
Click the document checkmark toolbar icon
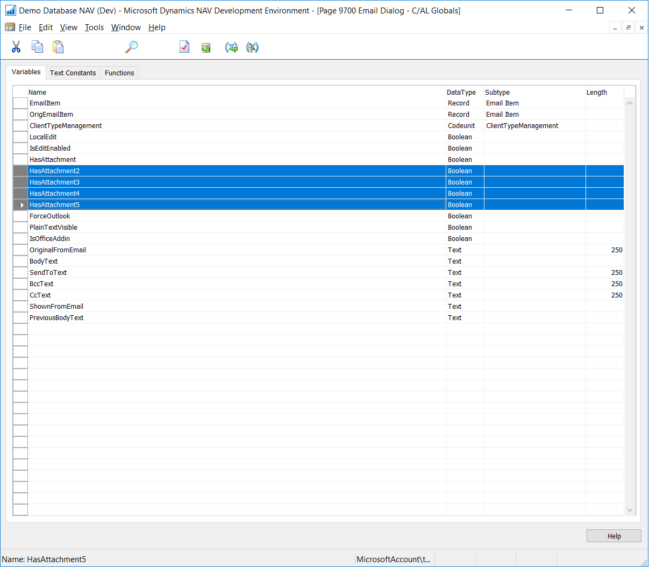(184, 47)
